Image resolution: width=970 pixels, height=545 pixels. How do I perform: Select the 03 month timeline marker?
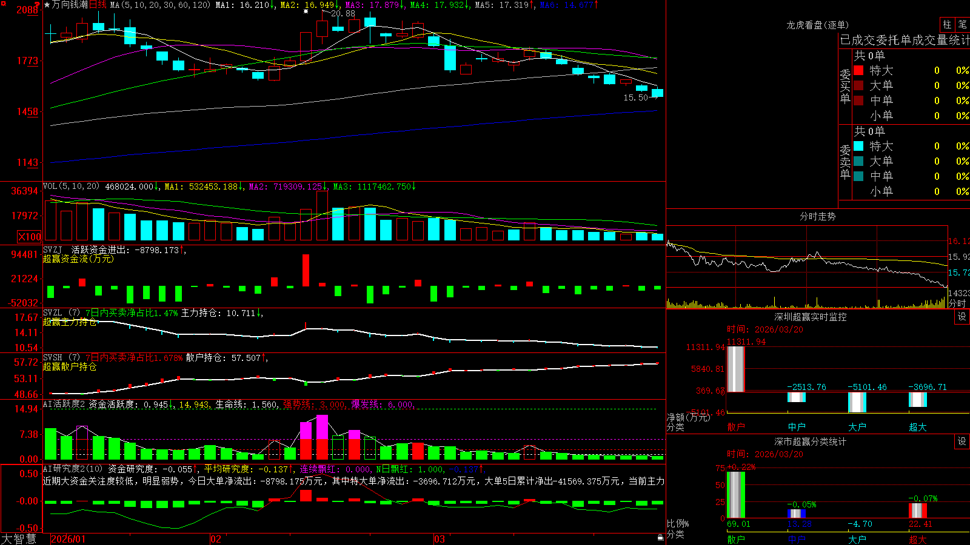pos(440,539)
